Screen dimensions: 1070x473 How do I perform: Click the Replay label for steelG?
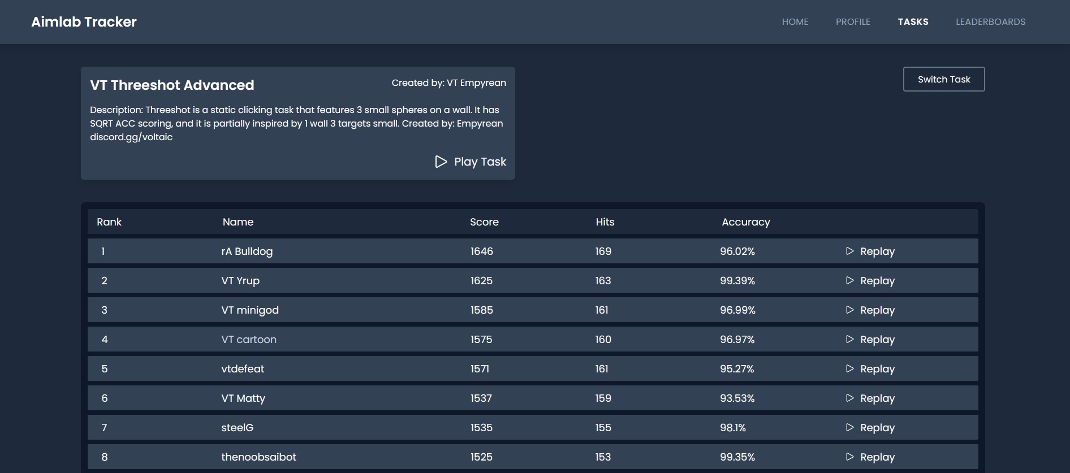pos(877,428)
